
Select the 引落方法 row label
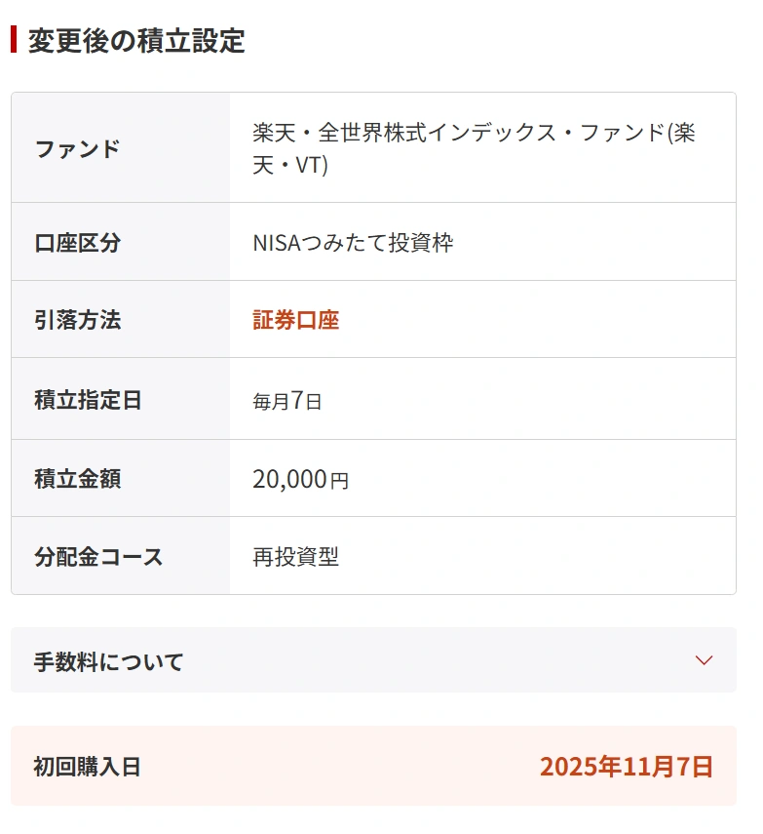[77, 320]
